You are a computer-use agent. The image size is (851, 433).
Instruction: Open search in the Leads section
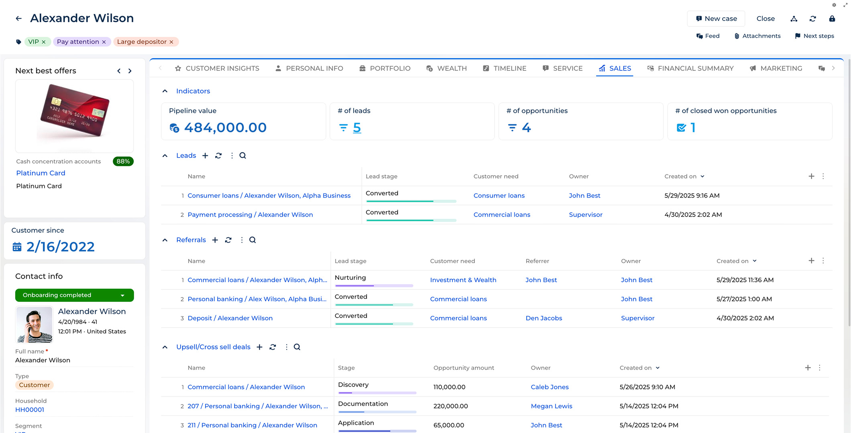click(242, 156)
